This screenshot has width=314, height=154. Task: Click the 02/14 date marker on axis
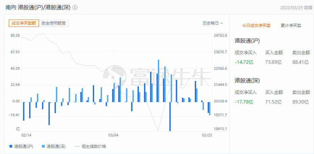26,135
